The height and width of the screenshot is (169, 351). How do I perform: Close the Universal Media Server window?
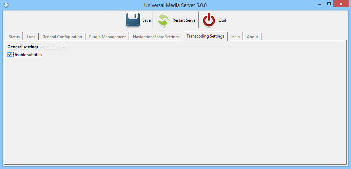coord(342,4)
